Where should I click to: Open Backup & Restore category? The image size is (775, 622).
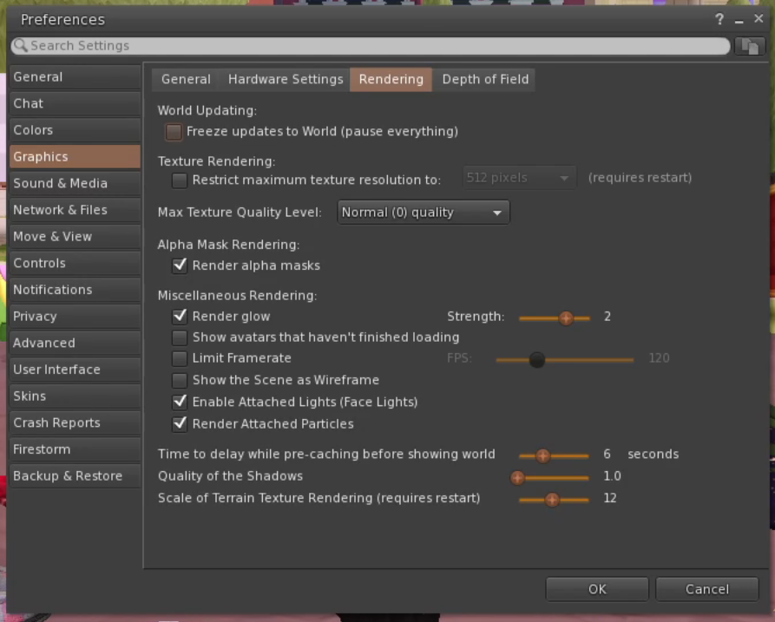[x=75, y=476]
